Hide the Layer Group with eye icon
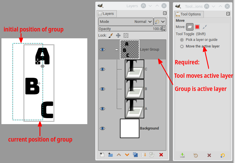235x163 pixels. (102, 49)
